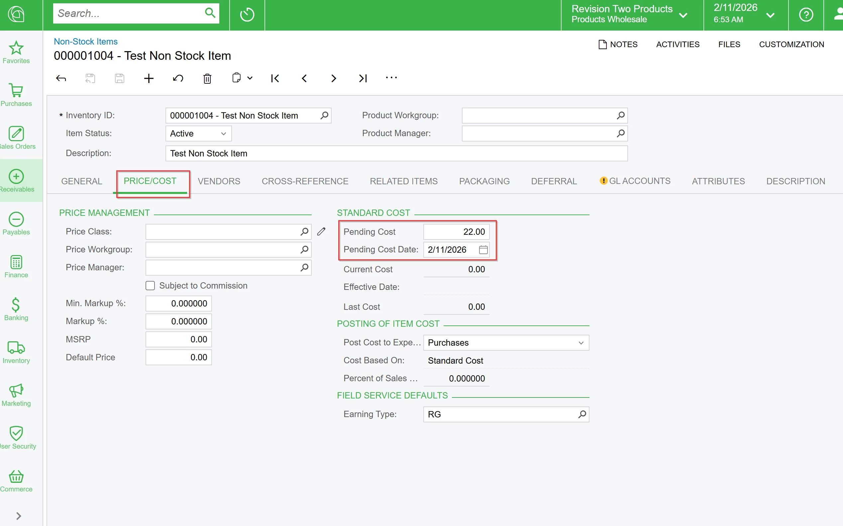
Task: Expand the clipboard dropdown arrow in toolbar
Action: tap(250, 78)
